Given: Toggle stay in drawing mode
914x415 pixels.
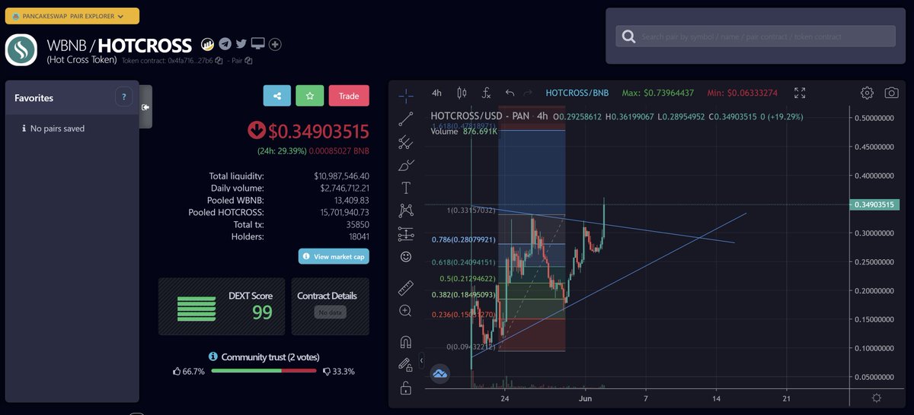Looking at the screenshot, I should coord(406,365).
